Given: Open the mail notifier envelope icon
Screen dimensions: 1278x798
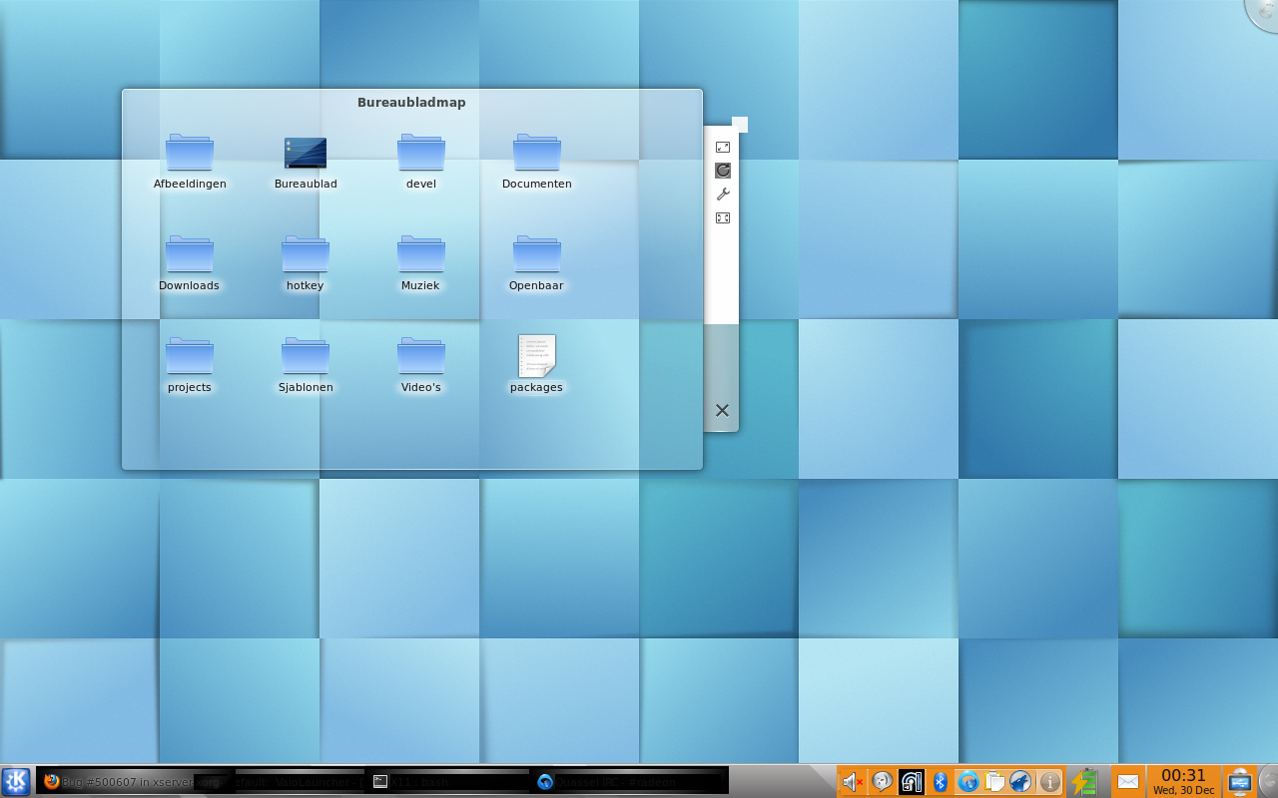Looking at the screenshot, I should [x=1127, y=782].
